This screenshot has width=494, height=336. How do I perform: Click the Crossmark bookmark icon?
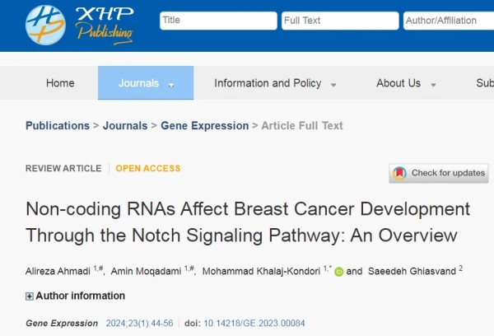[399, 173]
